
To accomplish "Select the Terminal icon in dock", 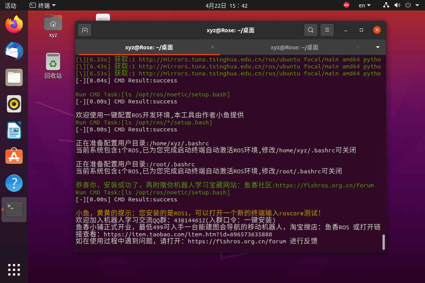I will (x=14, y=210).
